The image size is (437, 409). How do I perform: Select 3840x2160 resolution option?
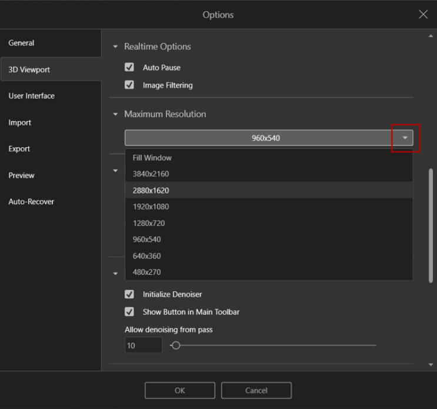(151, 174)
